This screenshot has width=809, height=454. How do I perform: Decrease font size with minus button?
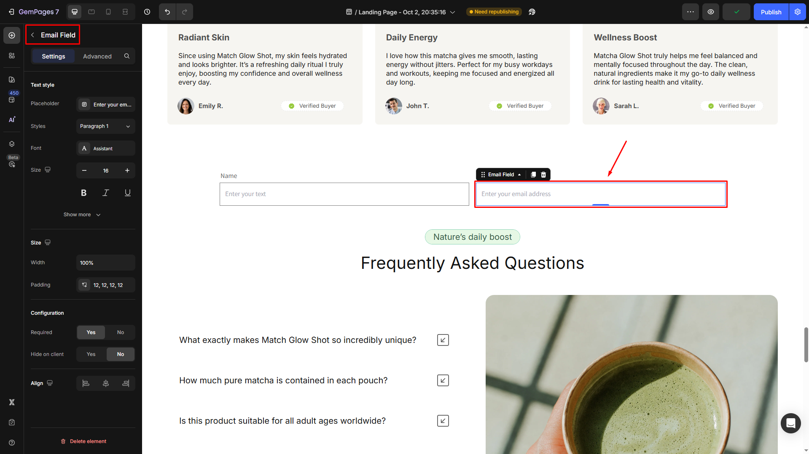coord(84,170)
